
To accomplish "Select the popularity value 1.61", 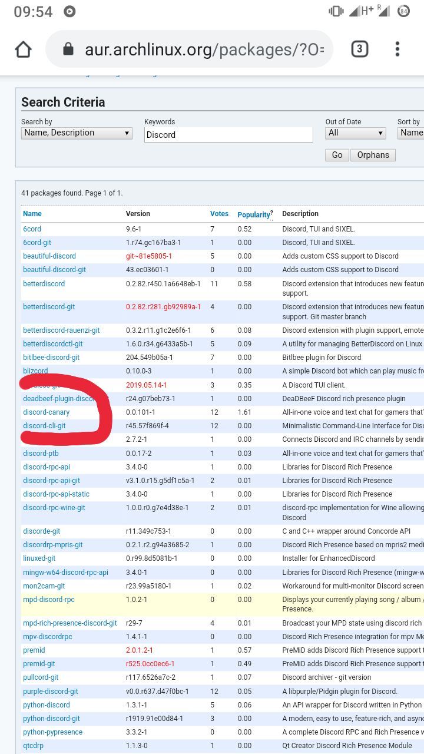I will [x=245, y=412].
